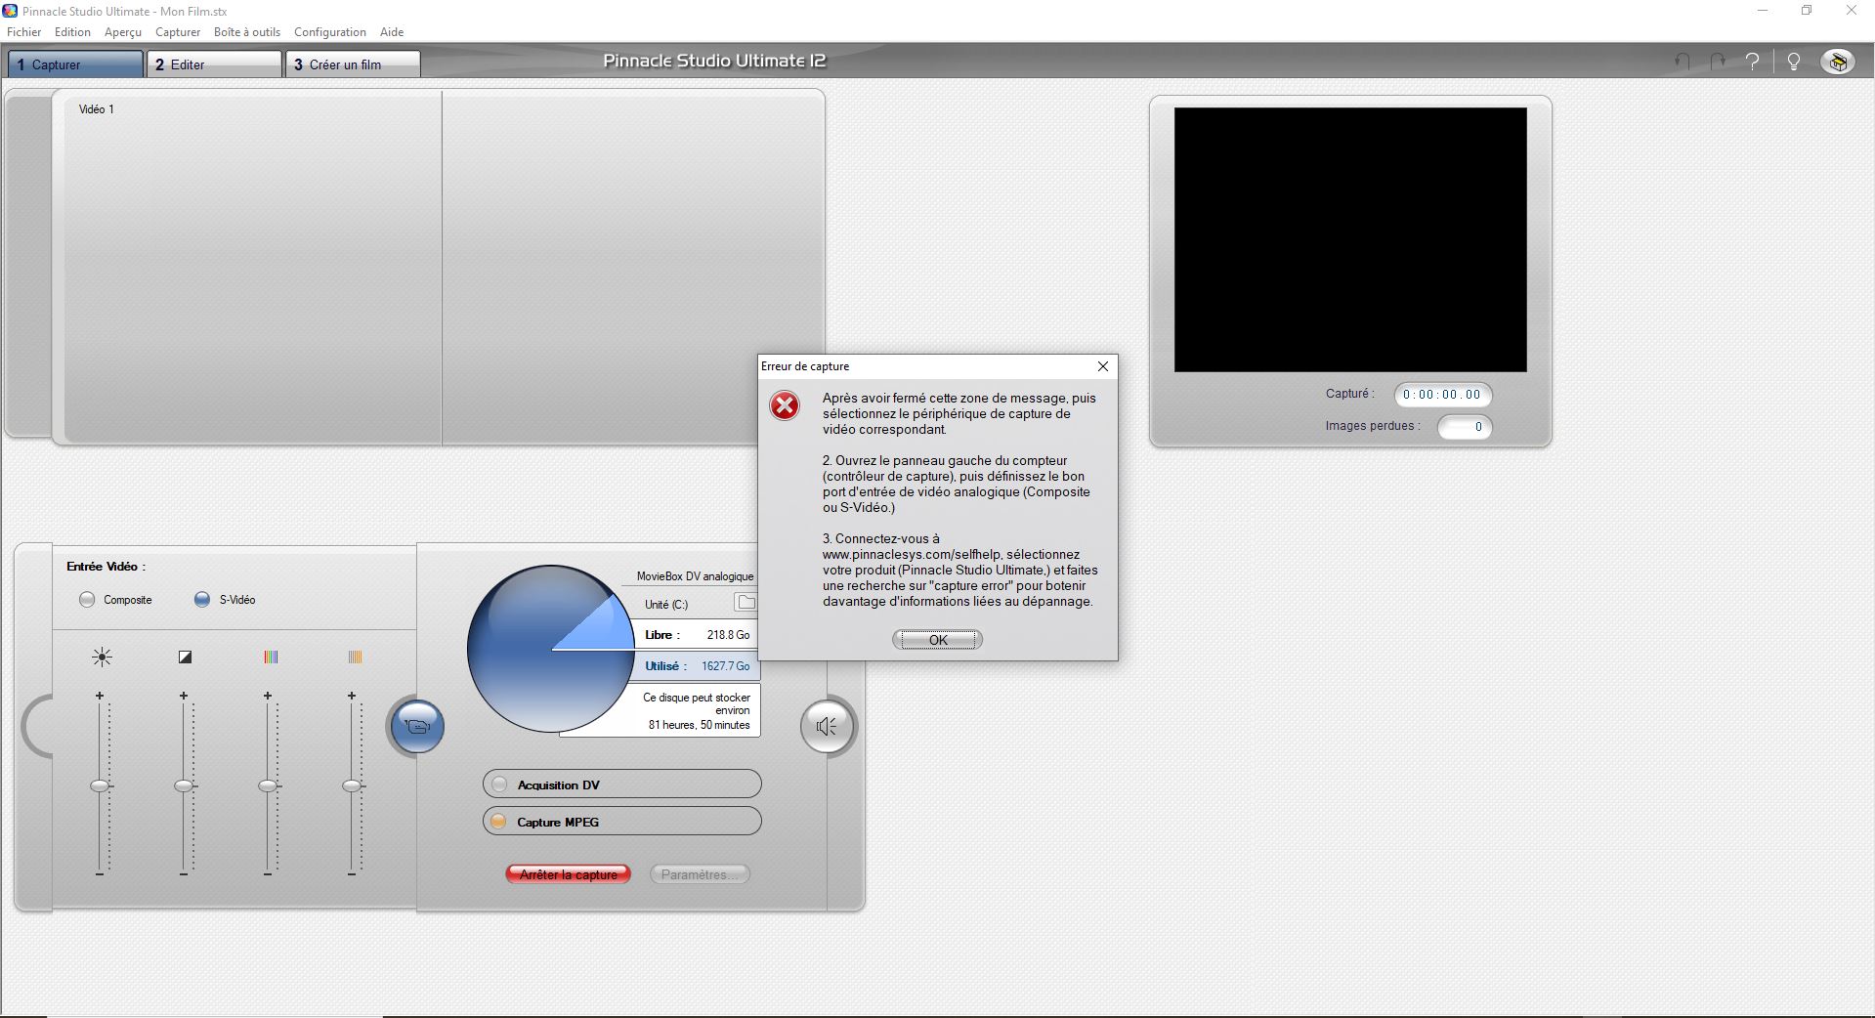Choose Acquisition DV capture mode
Image resolution: width=1875 pixels, height=1018 pixels.
tap(621, 785)
